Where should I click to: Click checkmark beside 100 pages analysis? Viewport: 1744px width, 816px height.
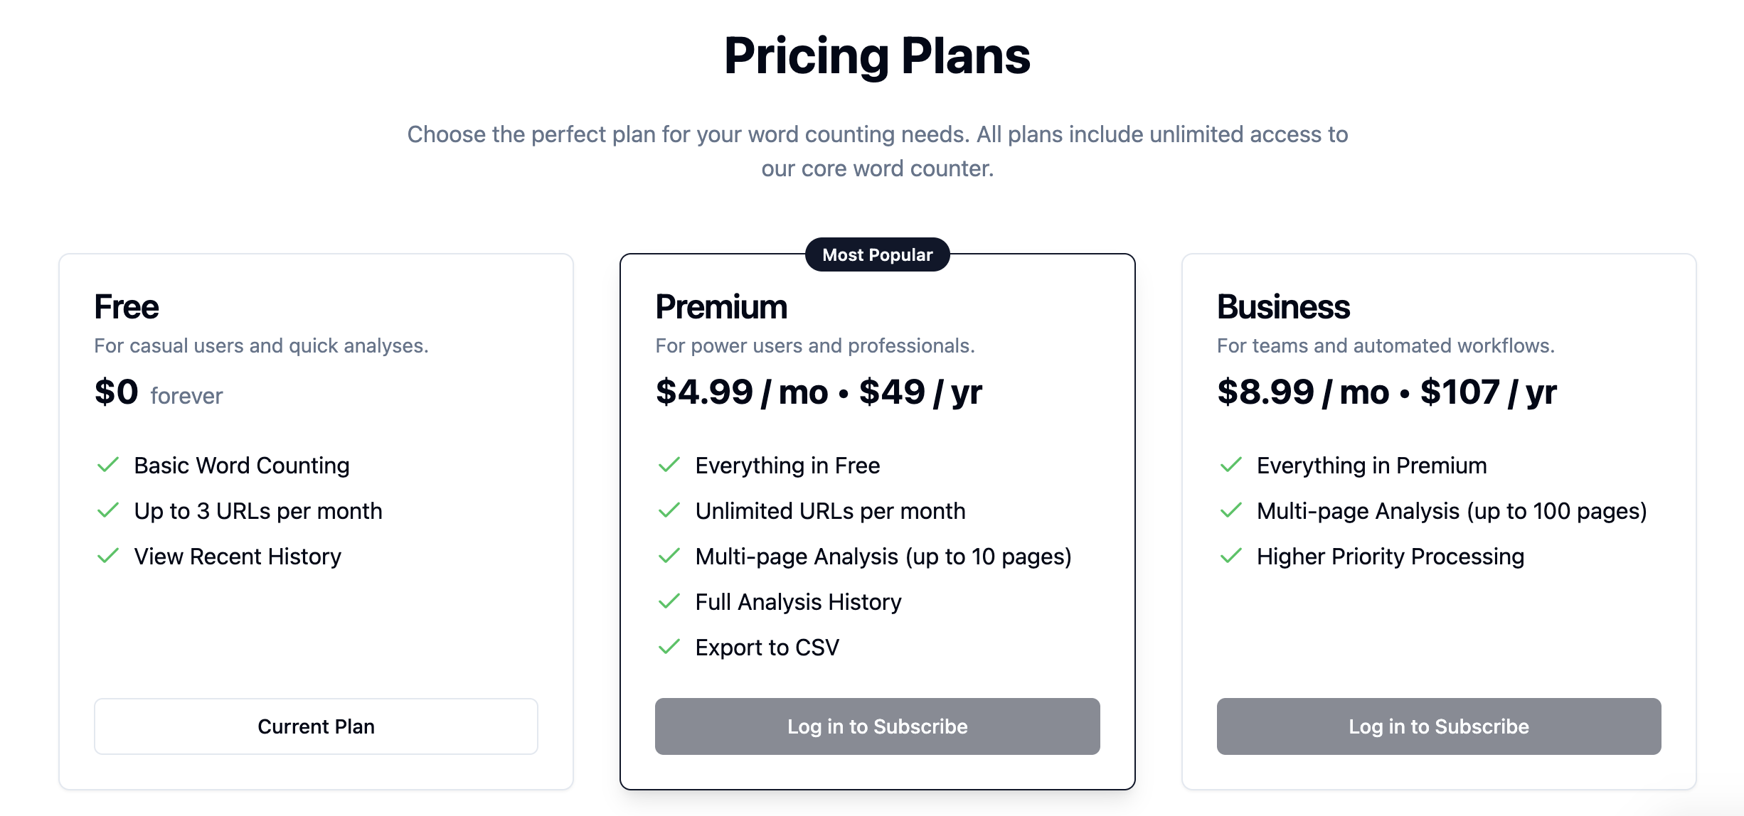(x=1231, y=511)
